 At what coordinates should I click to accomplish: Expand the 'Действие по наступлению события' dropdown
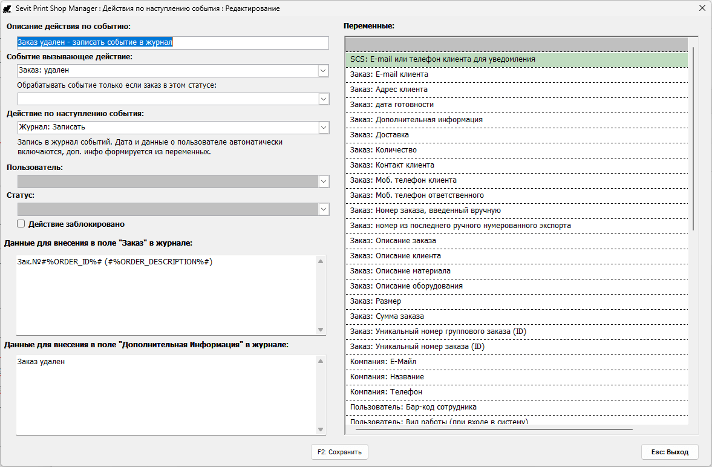pos(323,128)
